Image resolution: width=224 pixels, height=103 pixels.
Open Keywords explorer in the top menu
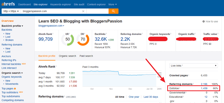click(61, 4)
